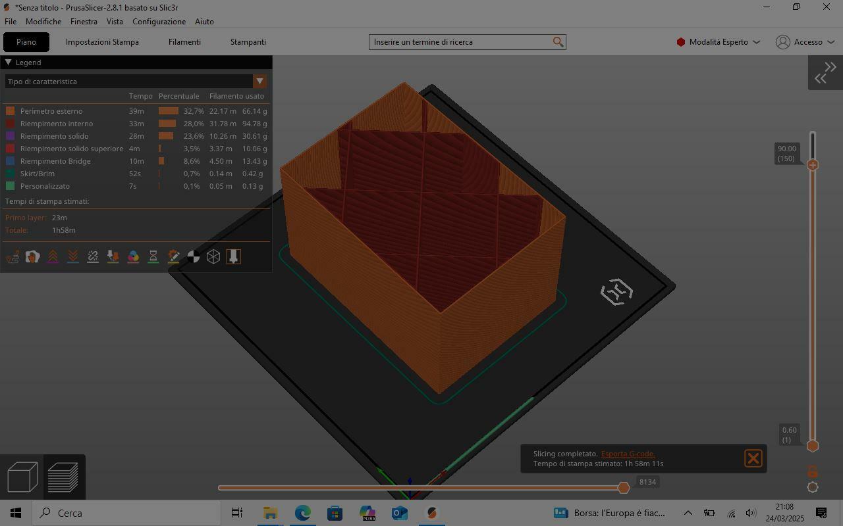Click the center of gravity icon
The width and height of the screenshot is (843, 526).
click(x=193, y=257)
